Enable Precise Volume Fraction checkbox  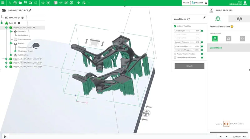click(175, 54)
